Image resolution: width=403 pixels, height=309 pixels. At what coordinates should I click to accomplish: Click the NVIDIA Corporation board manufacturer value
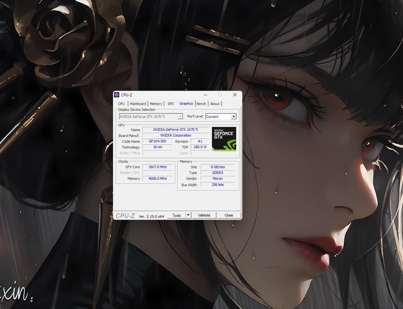(x=176, y=135)
